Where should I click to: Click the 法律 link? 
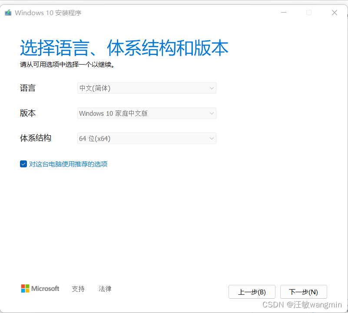click(x=105, y=289)
